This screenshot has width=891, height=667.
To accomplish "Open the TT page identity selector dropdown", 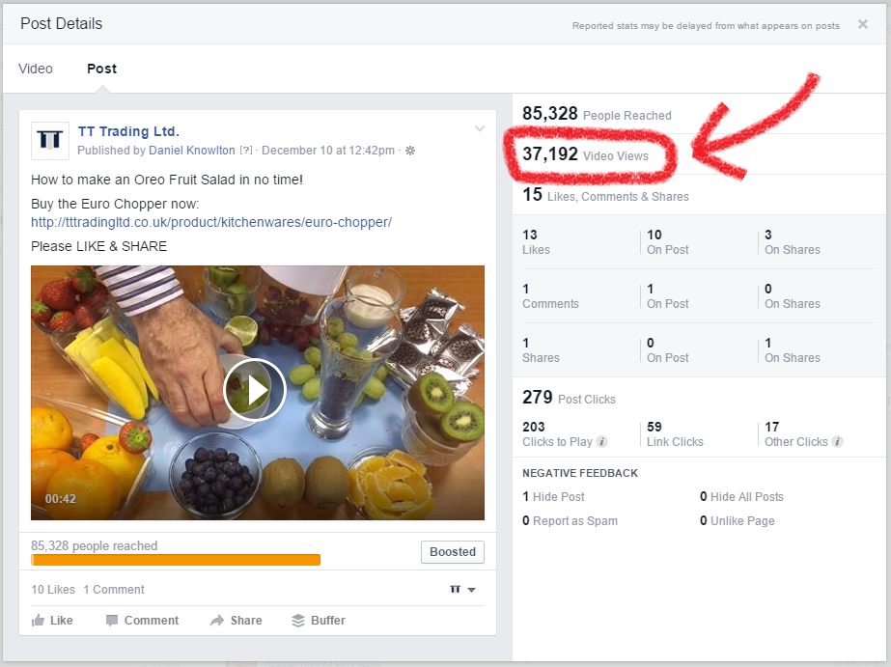I will coord(462,590).
